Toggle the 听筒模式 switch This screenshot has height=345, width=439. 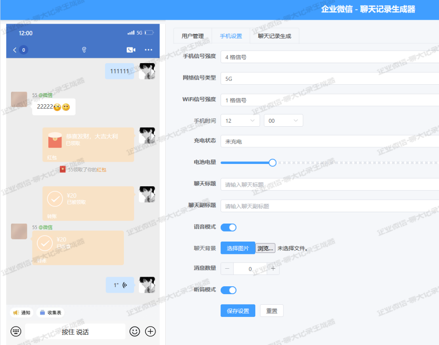pos(229,290)
